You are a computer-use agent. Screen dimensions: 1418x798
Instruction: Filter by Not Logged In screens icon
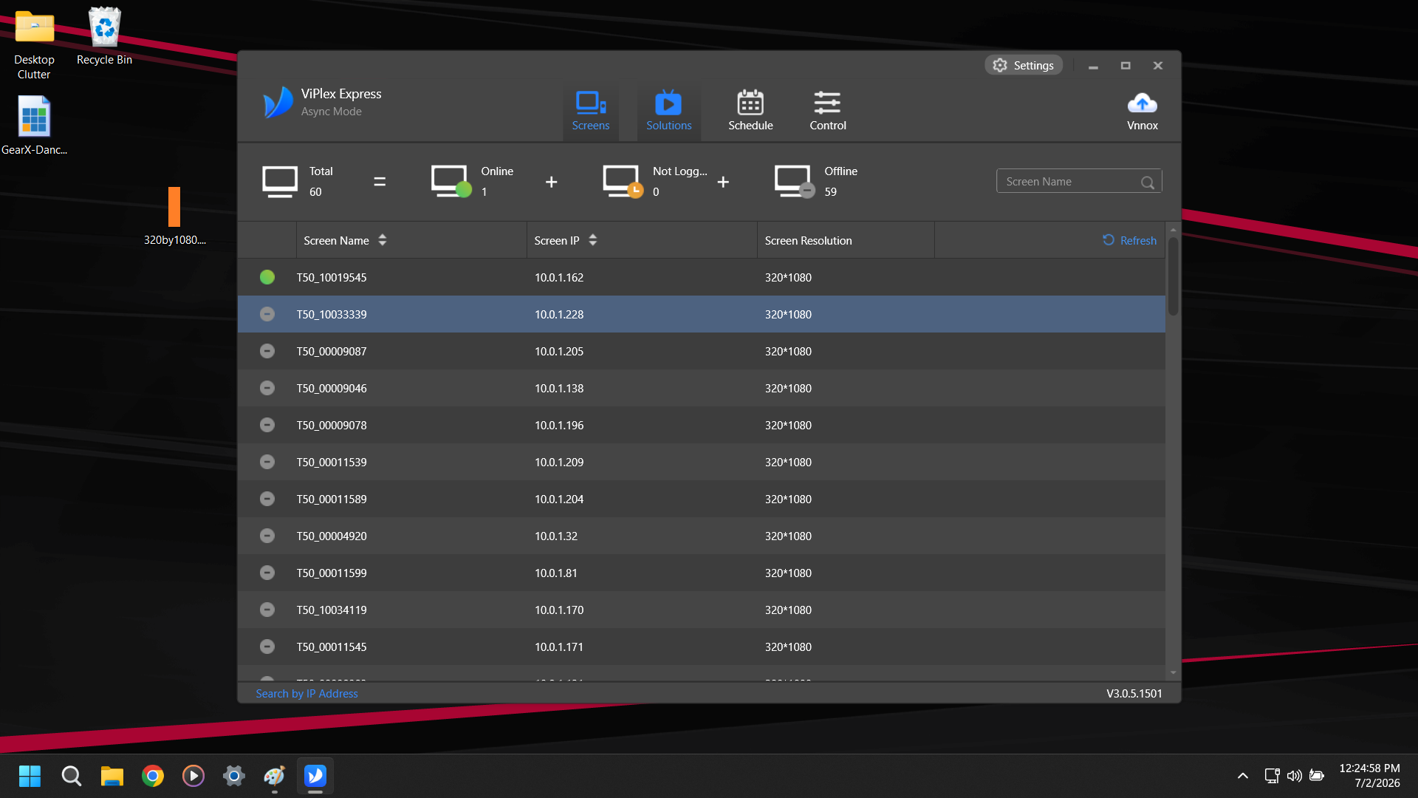pos(623,182)
